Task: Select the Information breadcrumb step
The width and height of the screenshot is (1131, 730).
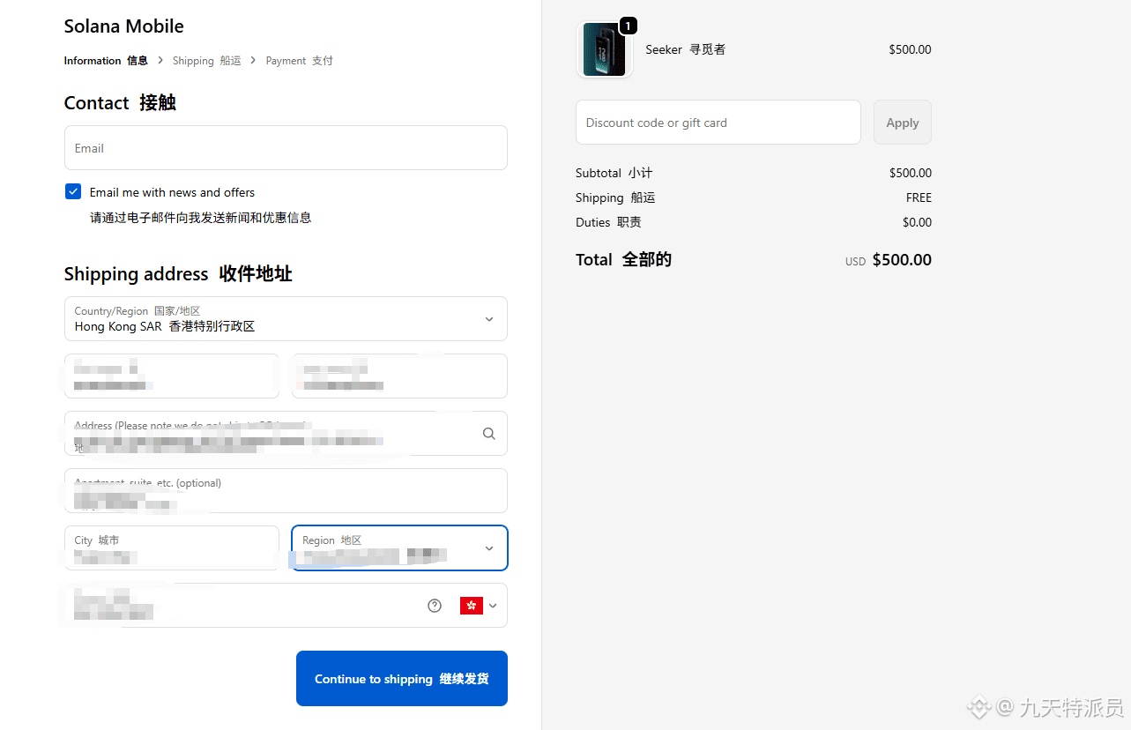Action: click(106, 61)
